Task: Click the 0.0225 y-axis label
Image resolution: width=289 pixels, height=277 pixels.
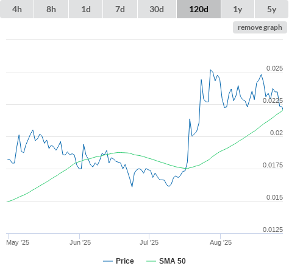Action: coord(273,100)
